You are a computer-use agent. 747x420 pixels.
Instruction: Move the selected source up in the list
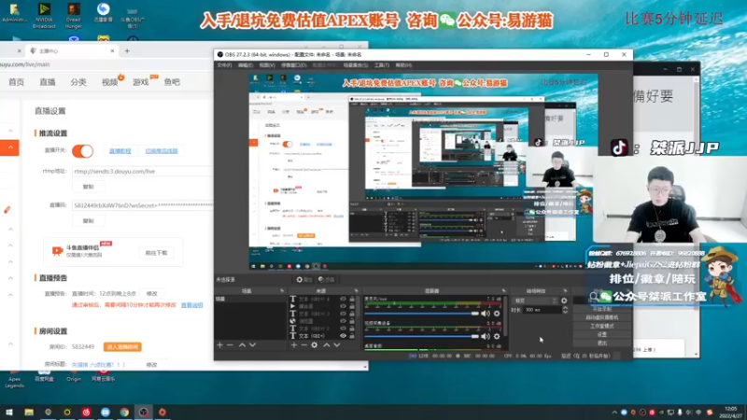coord(326,344)
